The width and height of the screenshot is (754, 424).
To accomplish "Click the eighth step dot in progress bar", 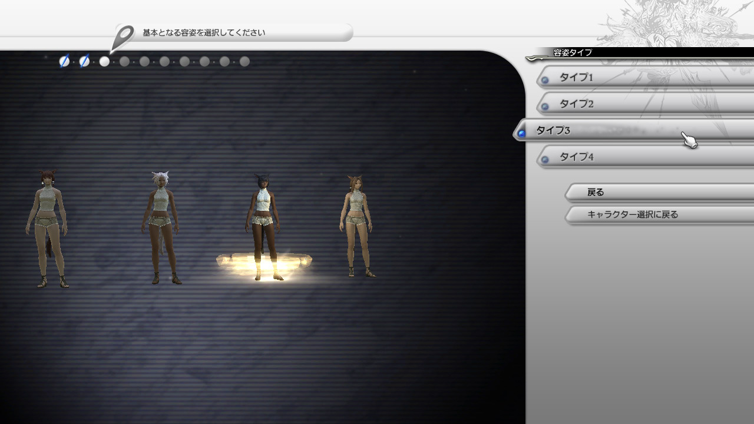I will (x=204, y=61).
